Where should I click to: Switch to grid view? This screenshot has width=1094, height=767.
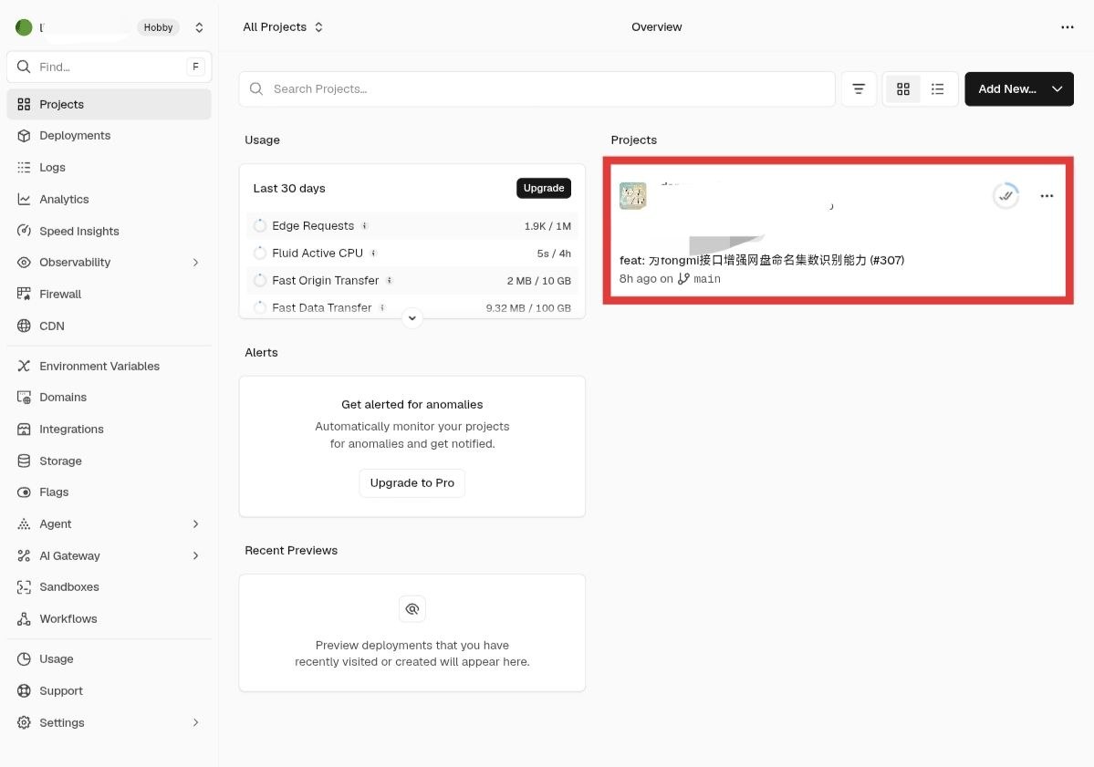(902, 89)
